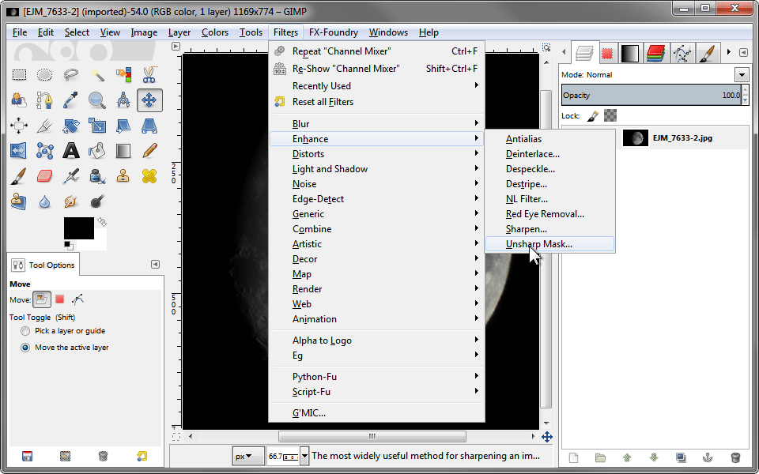Toggle the alpha channel lock
Image resolution: width=759 pixels, height=474 pixels.
(x=610, y=115)
